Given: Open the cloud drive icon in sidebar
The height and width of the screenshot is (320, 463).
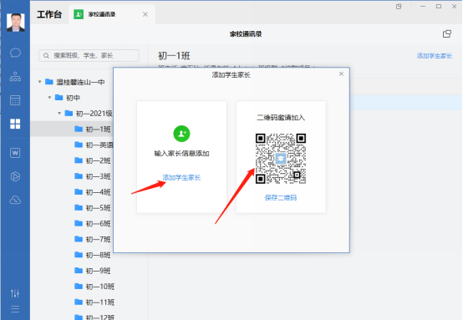Looking at the screenshot, I should [15, 201].
